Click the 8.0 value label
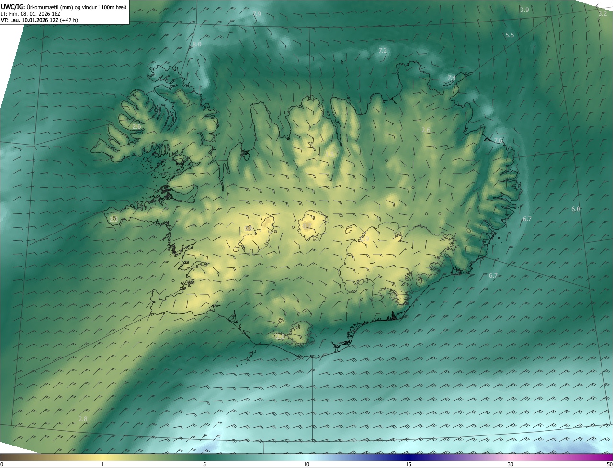613x468 pixels. click(x=197, y=45)
